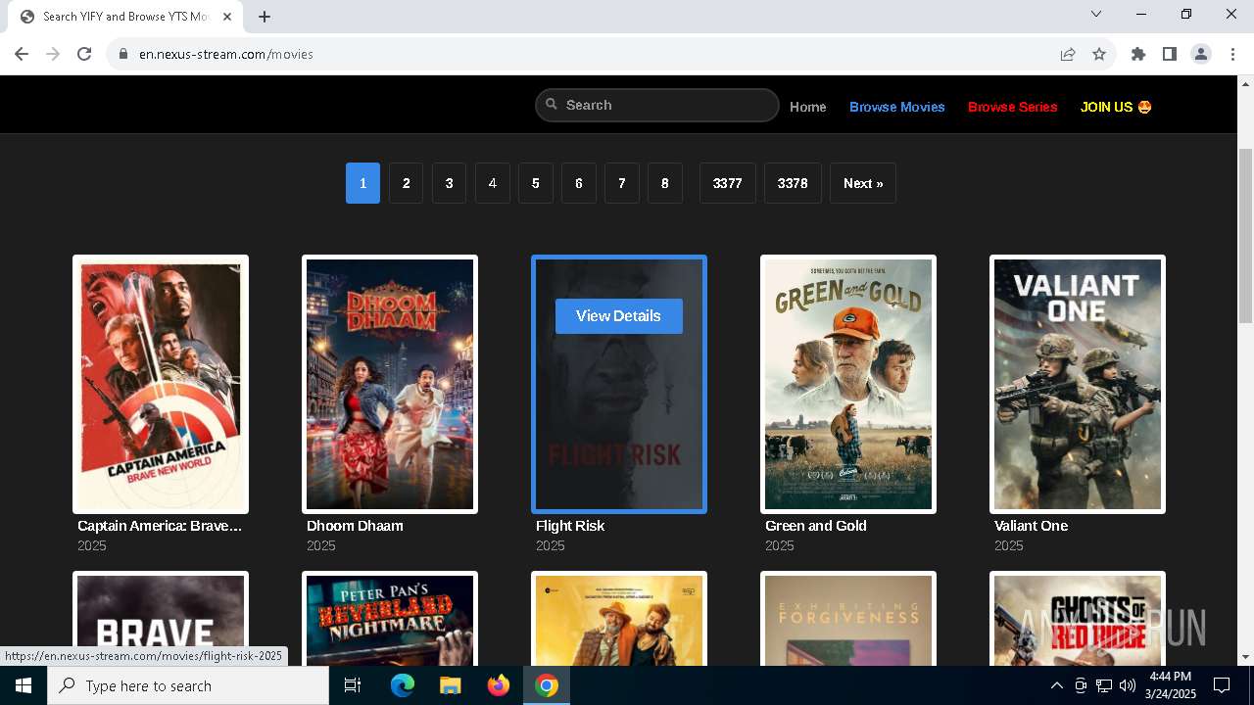Go to pagination page 8
The image size is (1254, 705).
664,183
